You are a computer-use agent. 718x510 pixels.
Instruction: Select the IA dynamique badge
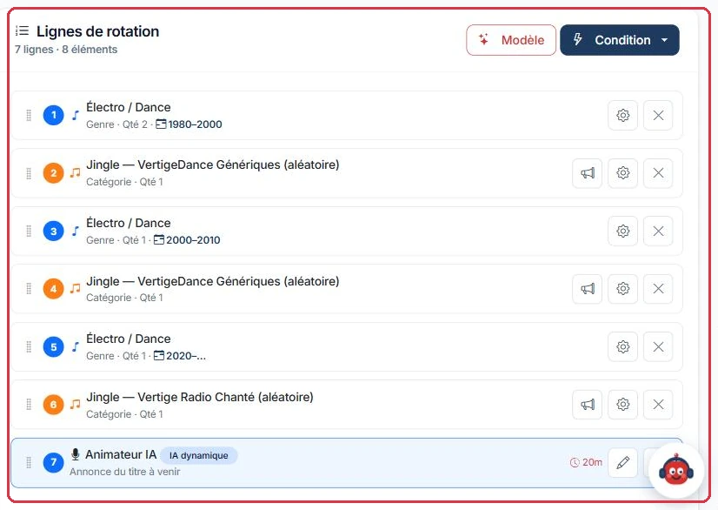[199, 455]
